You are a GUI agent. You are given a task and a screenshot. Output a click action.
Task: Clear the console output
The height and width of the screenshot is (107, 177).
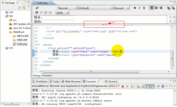click(138, 86)
